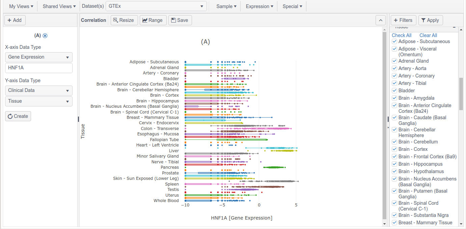Screen dimensions: 466x229
Task: Toggle Brain - Putamen (Basal Ganglia) checkbox
Action: [x=394, y=191]
